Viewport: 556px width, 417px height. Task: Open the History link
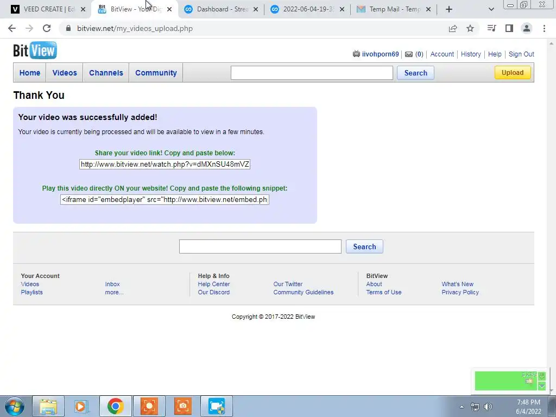click(x=471, y=54)
